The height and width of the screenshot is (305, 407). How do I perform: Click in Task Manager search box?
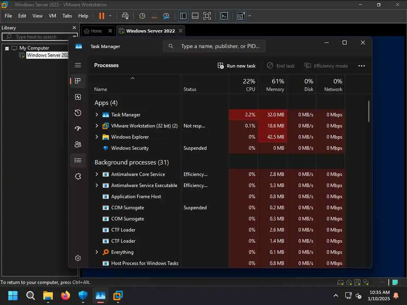(x=214, y=46)
